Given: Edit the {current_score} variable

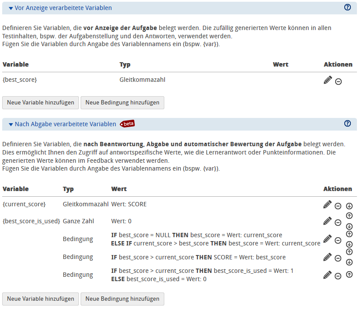Looking at the screenshot, I should pos(328,205).
